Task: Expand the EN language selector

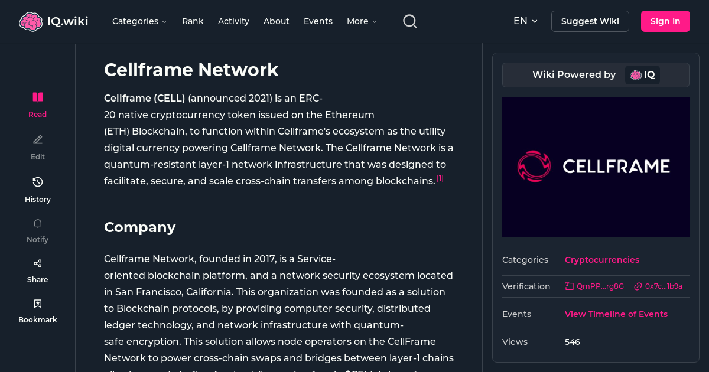Action: pyautogui.click(x=525, y=21)
